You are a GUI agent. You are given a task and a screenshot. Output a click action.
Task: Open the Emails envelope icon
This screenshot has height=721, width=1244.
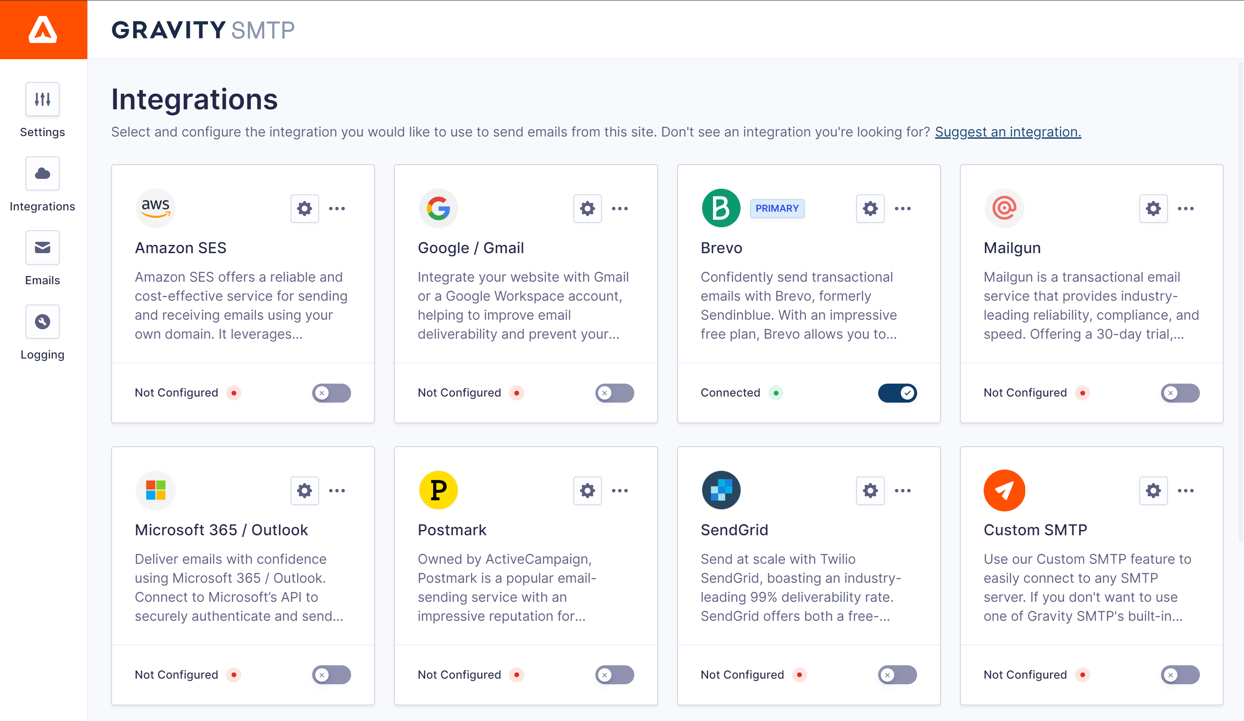tap(42, 247)
